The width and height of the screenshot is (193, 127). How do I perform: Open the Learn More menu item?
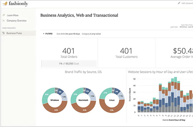click(13, 15)
